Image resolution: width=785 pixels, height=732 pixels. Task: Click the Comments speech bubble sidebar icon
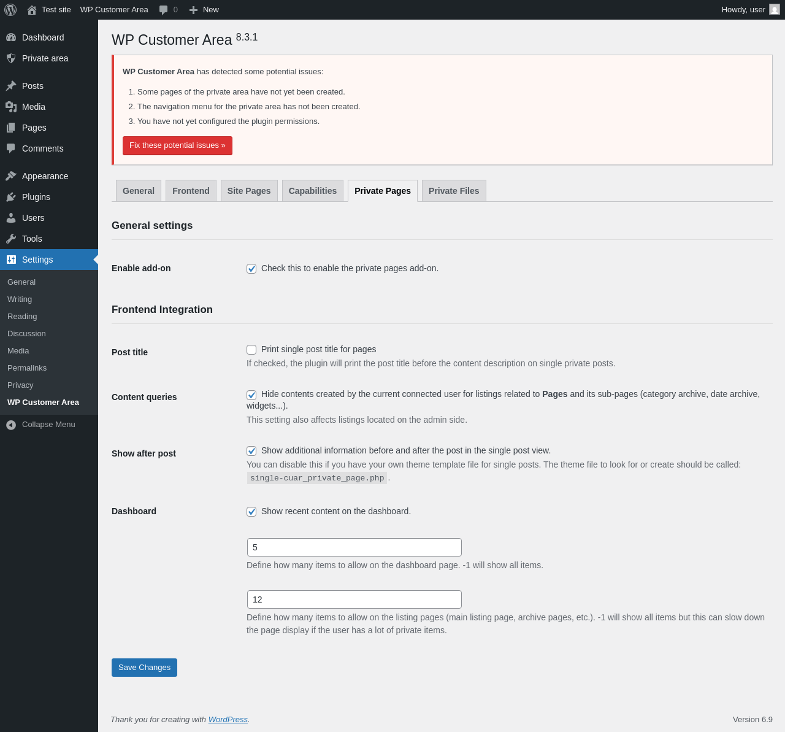[x=11, y=148]
